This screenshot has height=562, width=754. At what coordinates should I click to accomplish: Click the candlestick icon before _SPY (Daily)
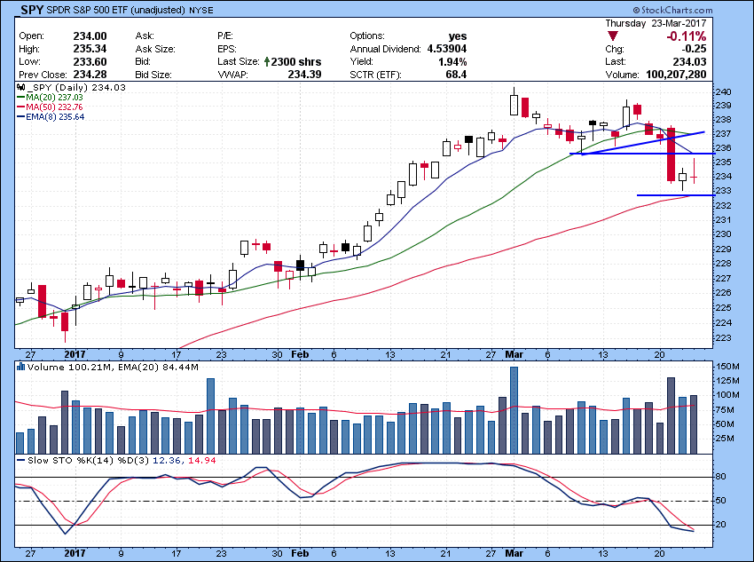click(x=20, y=88)
